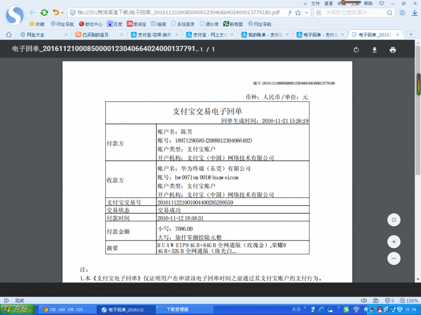
Task: Click the orange undo-close-tab arrow
Action: (x=56, y=12)
